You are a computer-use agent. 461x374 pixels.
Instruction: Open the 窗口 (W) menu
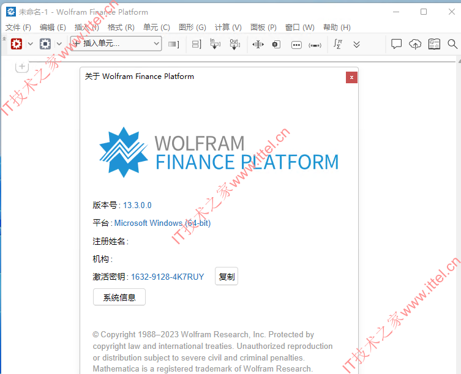pyautogui.click(x=300, y=28)
